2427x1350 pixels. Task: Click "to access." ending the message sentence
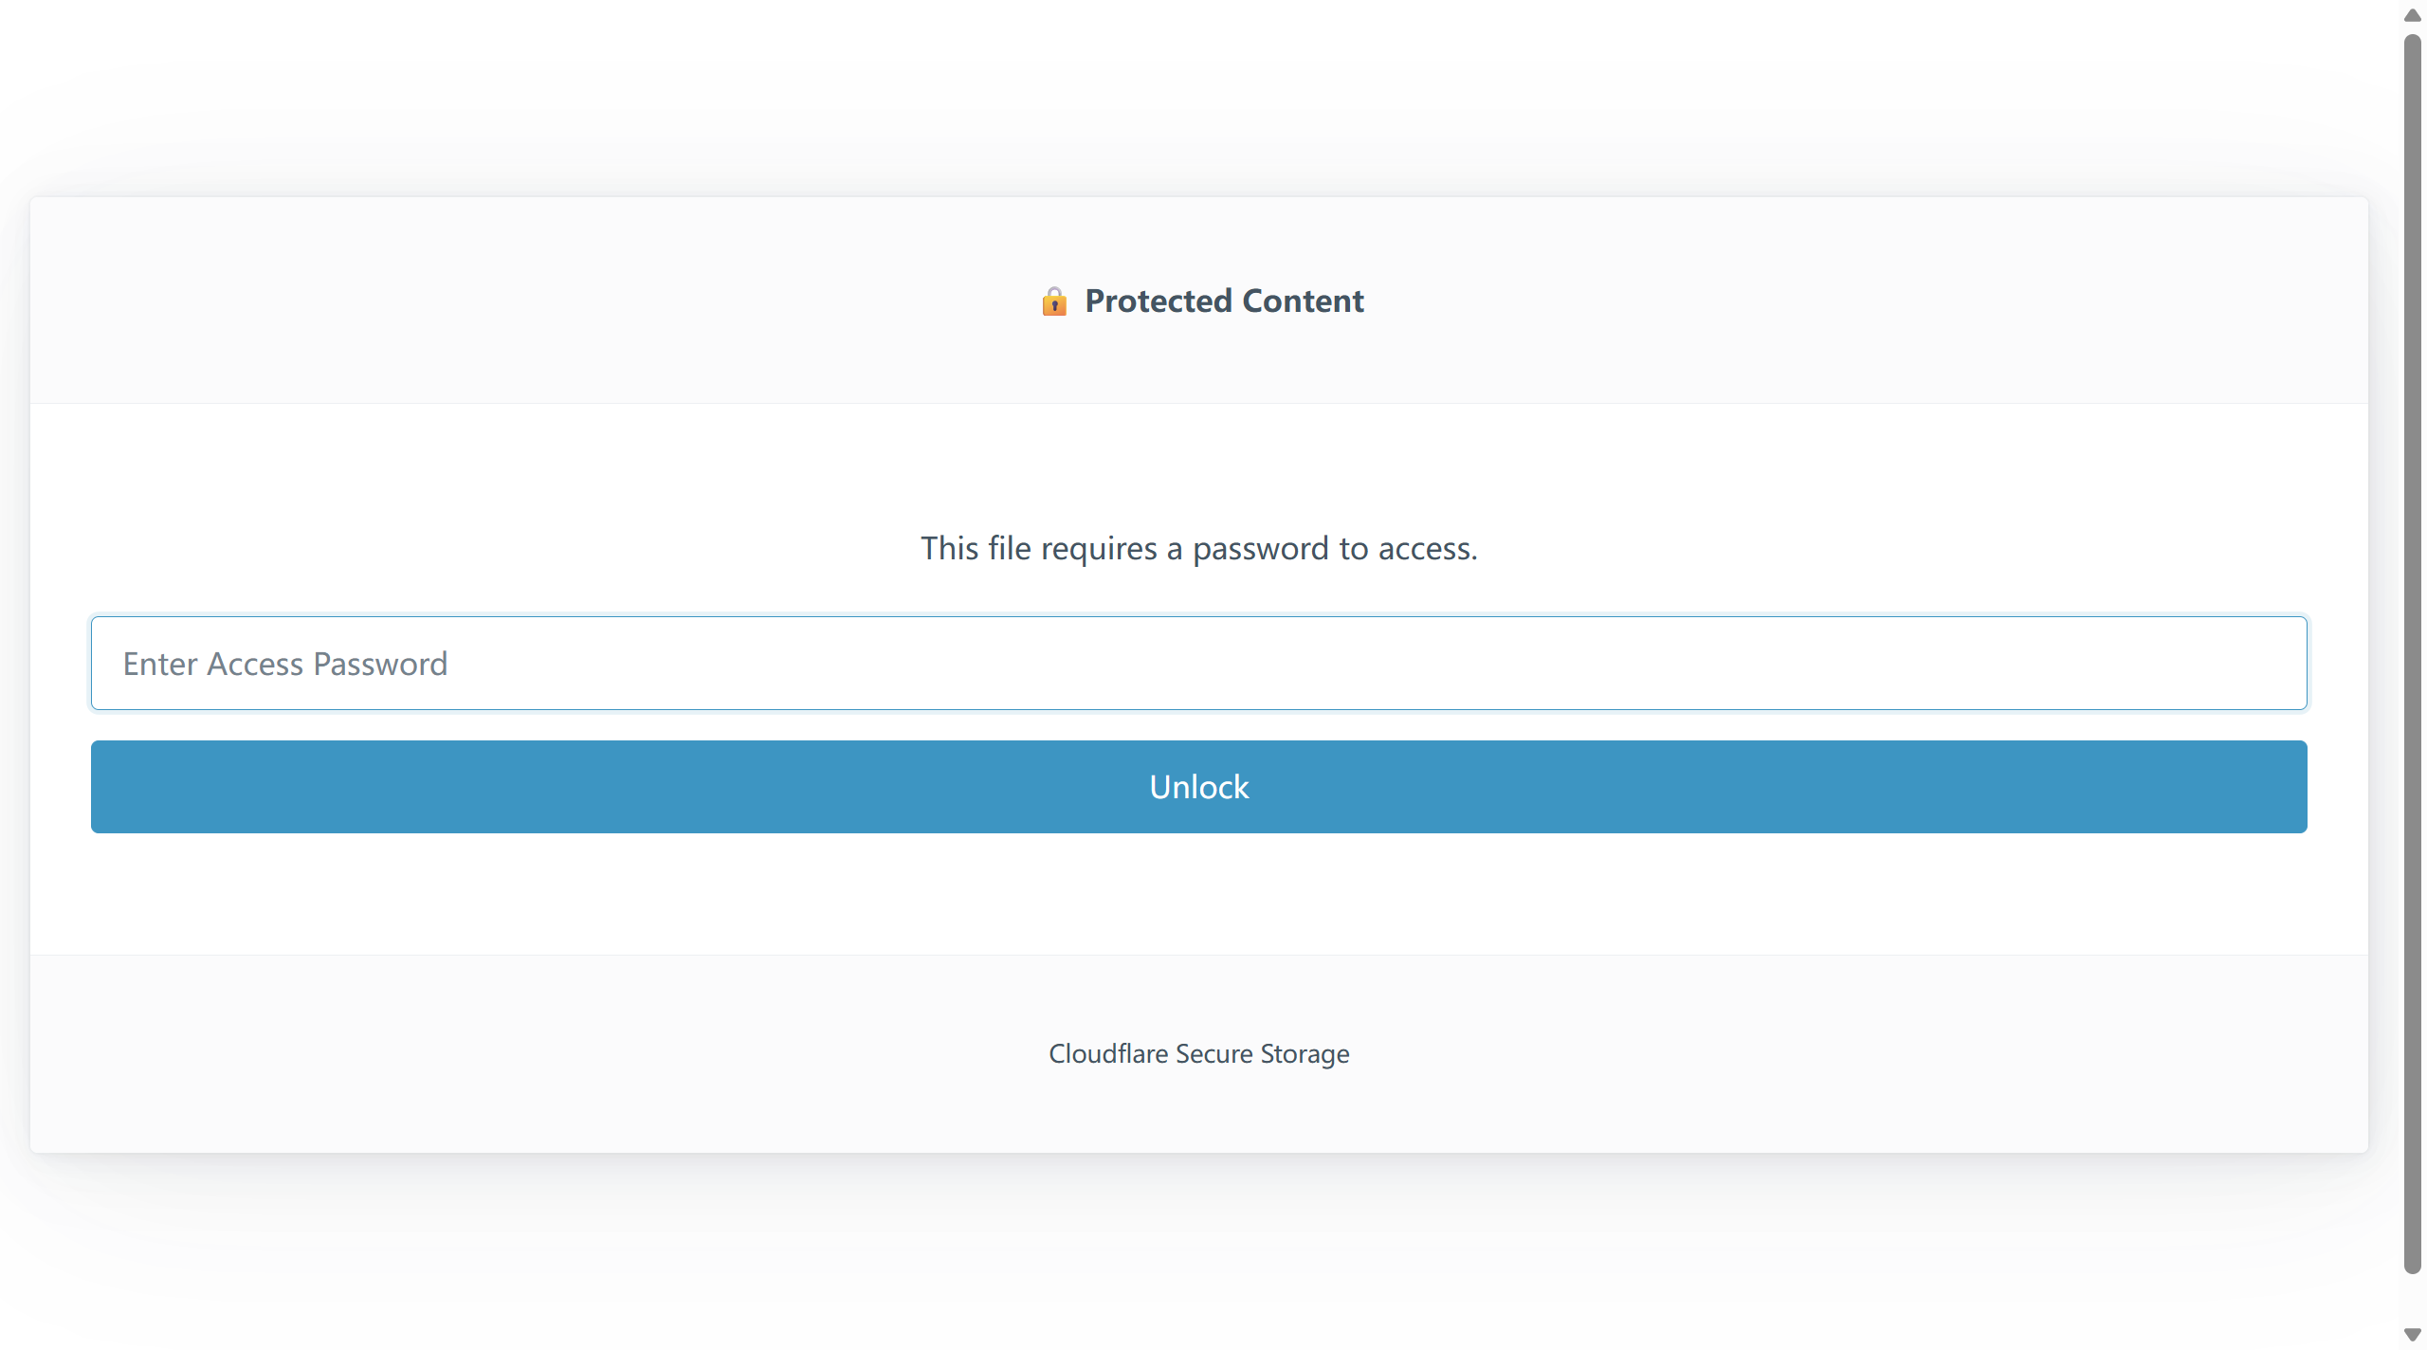pos(1408,548)
